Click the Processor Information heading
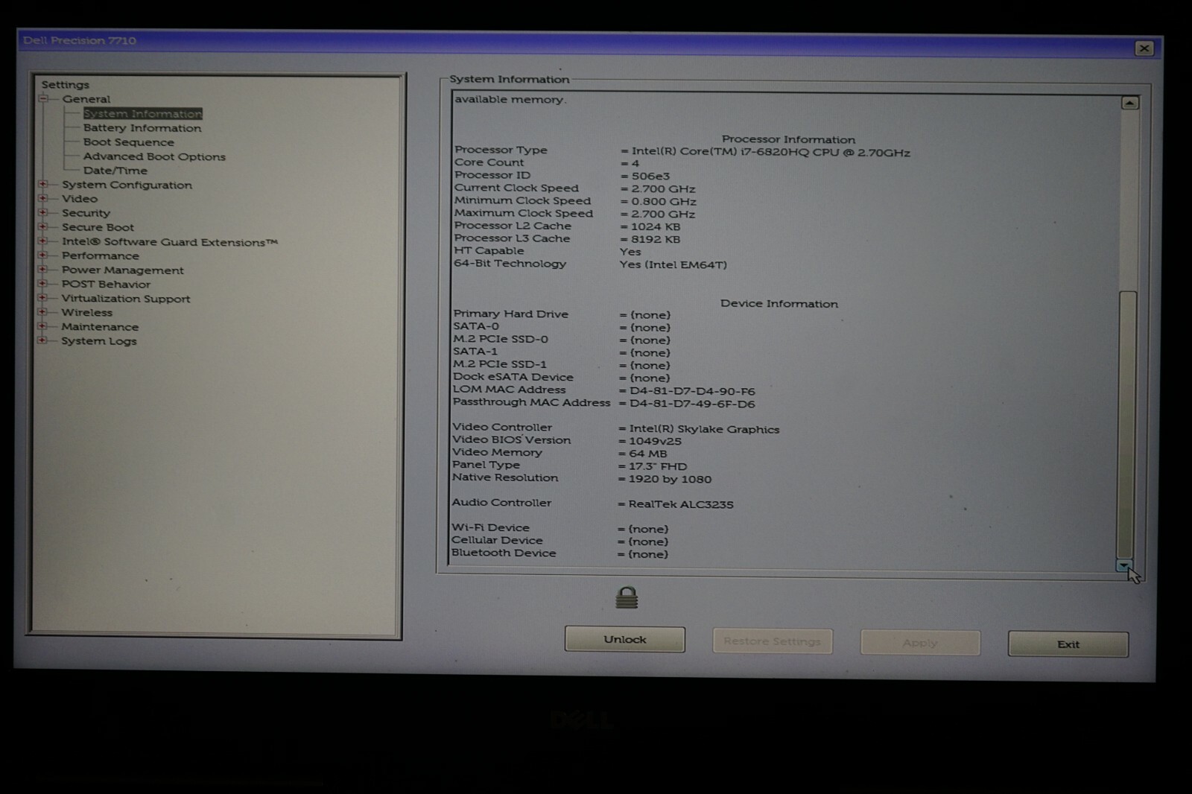This screenshot has width=1192, height=794. point(788,139)
